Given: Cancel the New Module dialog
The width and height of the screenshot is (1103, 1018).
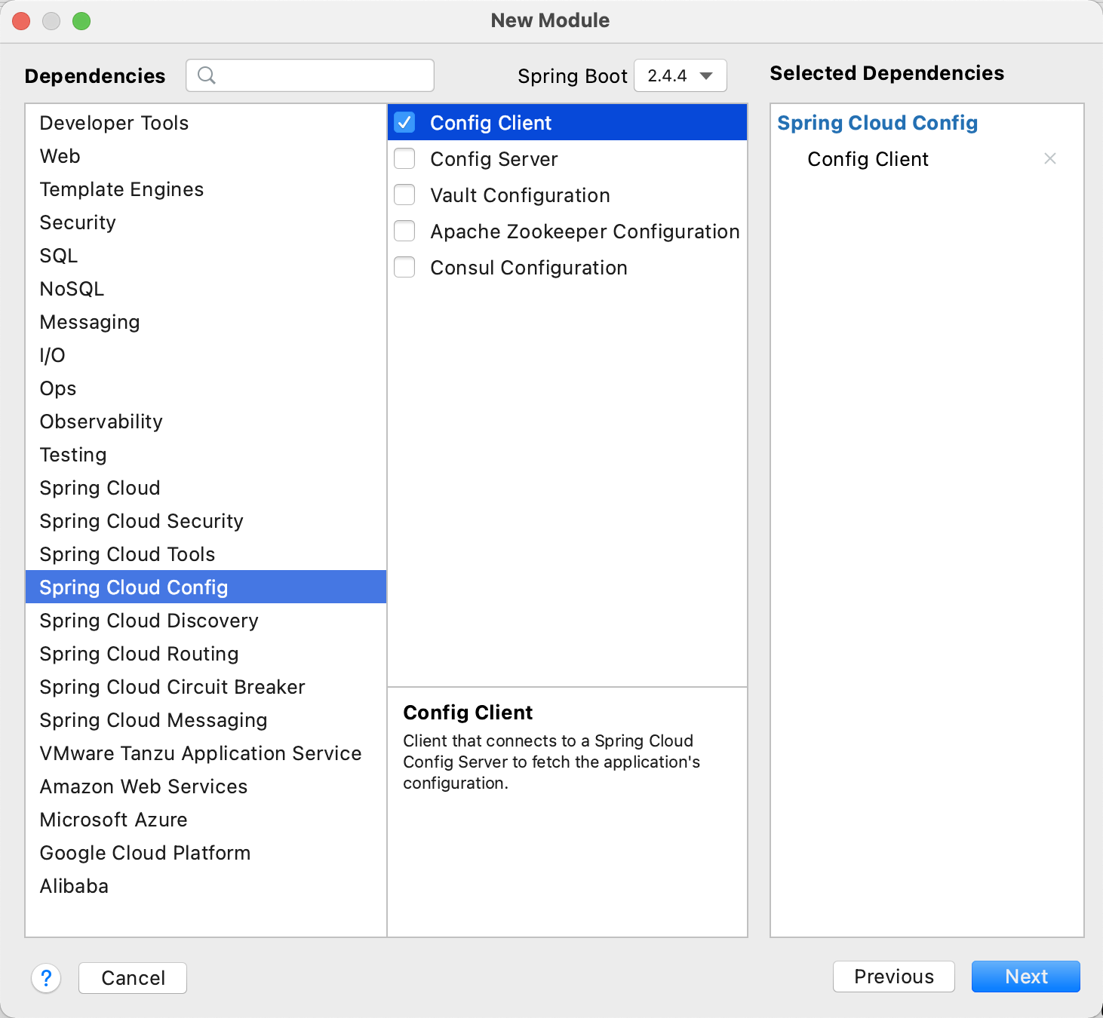Looking at the screenshot, I should pos(133,978).
